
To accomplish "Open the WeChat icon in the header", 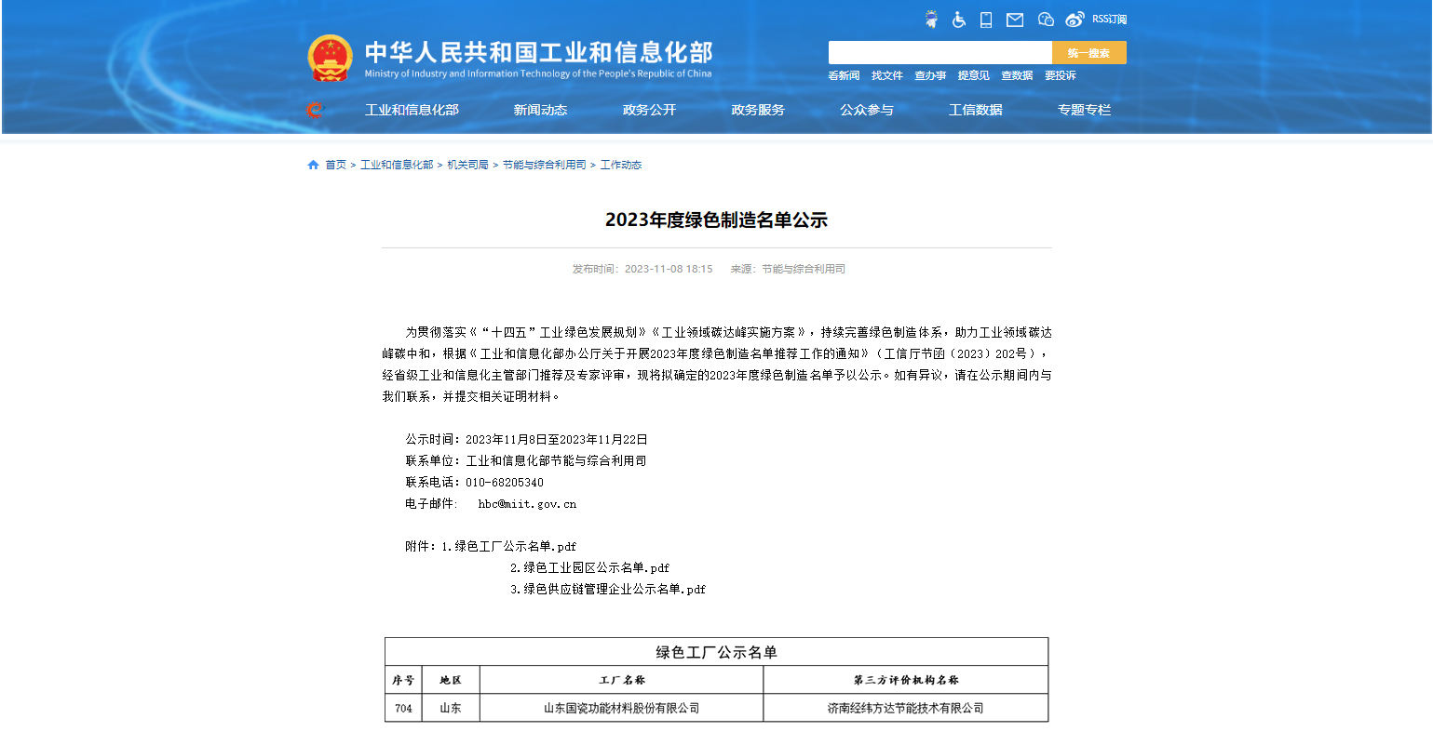I will 1046,19.
